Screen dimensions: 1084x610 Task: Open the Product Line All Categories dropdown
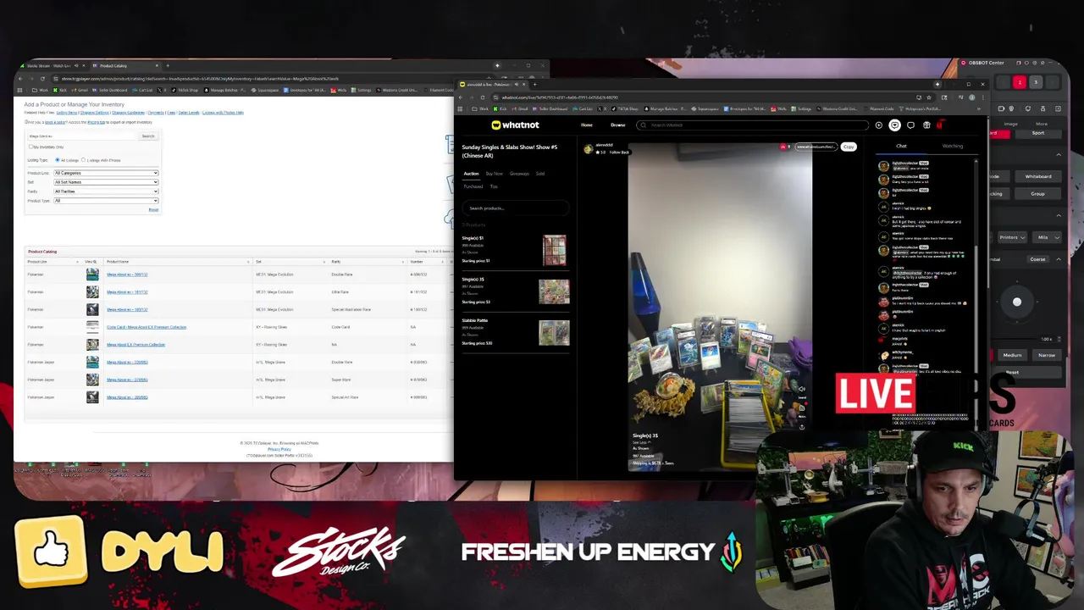tap(106, 173)
